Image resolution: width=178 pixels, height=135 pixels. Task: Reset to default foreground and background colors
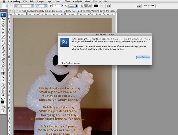2,99
